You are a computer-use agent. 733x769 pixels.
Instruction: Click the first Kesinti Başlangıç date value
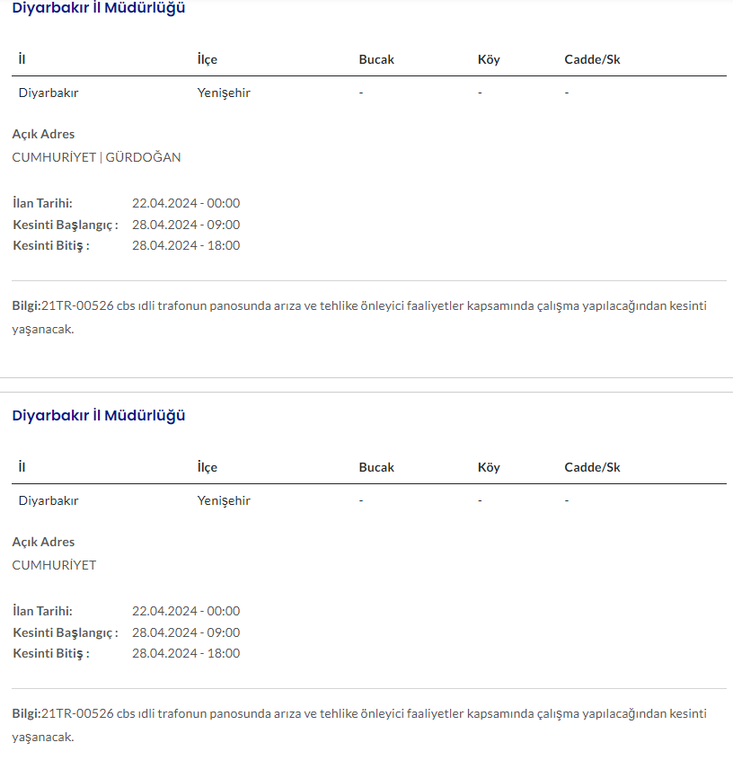click(186, 225)
